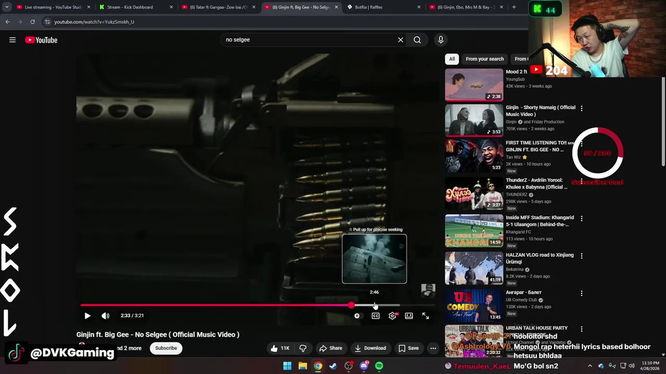Open Discord from the taskbar
This screenshot has width=666, height=374.
[364, 366]
